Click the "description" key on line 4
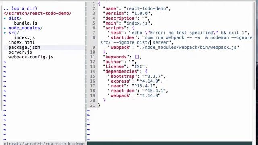Viewport: 258px width, 145px height. (x=120, y=18)
